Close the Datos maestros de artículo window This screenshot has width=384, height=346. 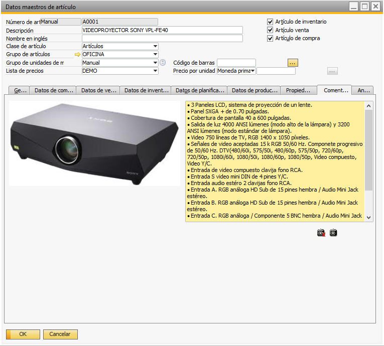point(375,7)
